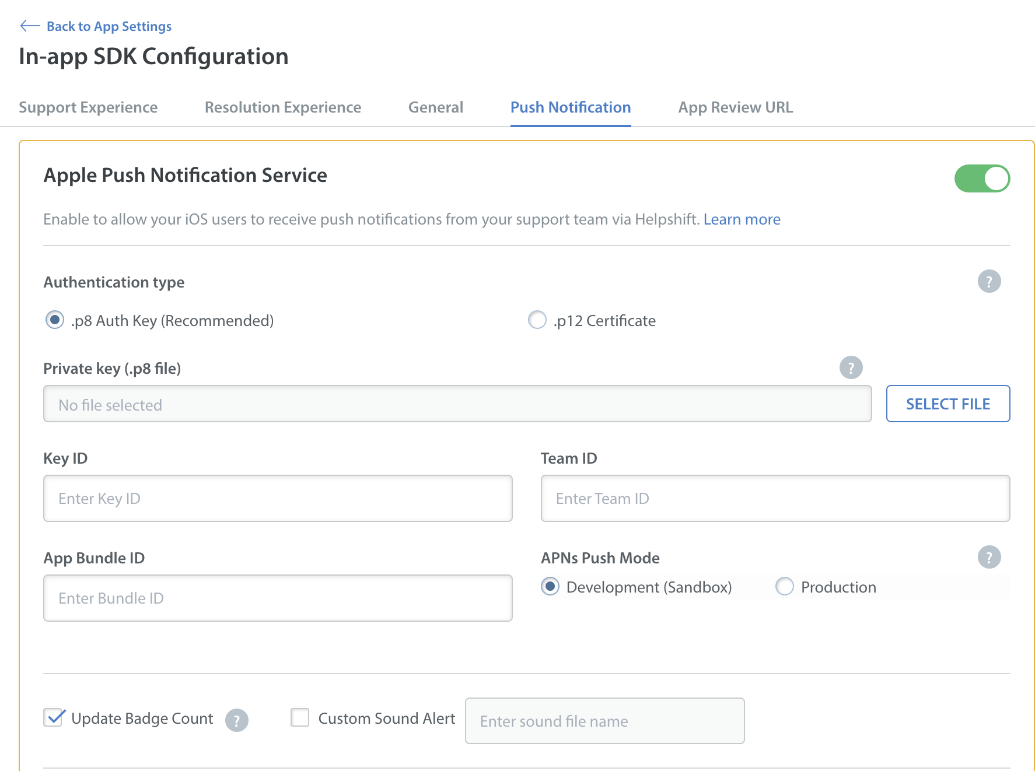Choose .p12 Certificate radio option

point(537,320)
